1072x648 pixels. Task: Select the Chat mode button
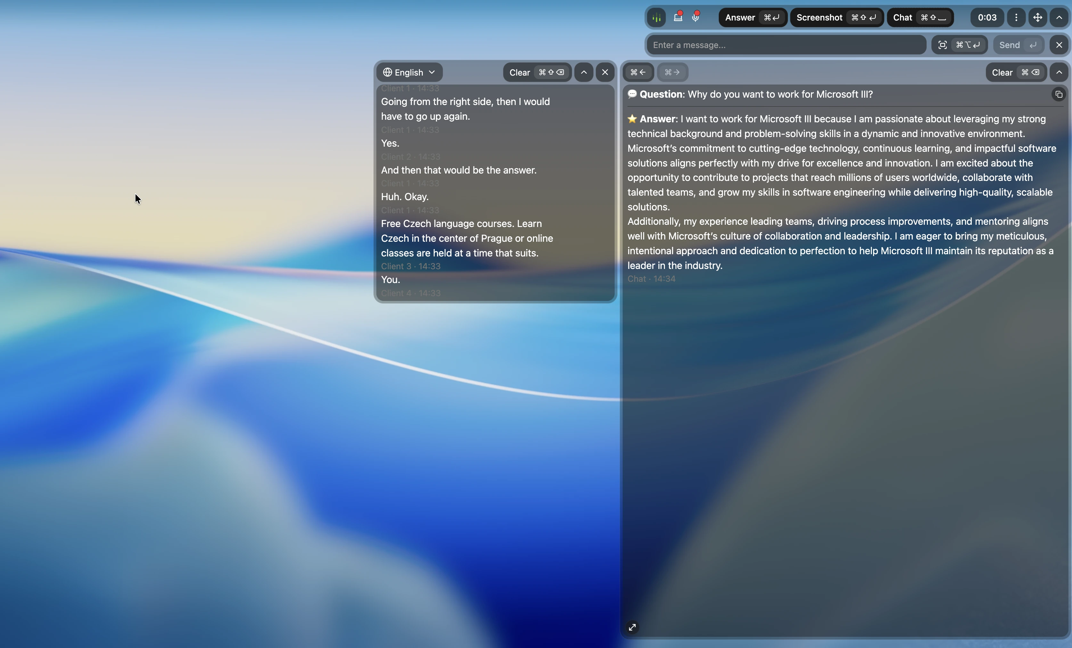(x=920, y=17)
